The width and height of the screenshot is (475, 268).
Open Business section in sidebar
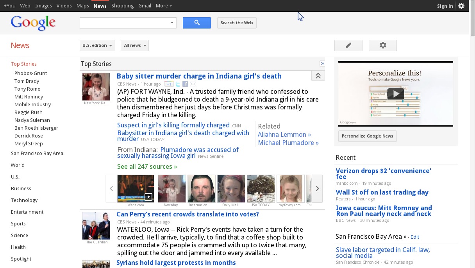[x=21, y=189]
